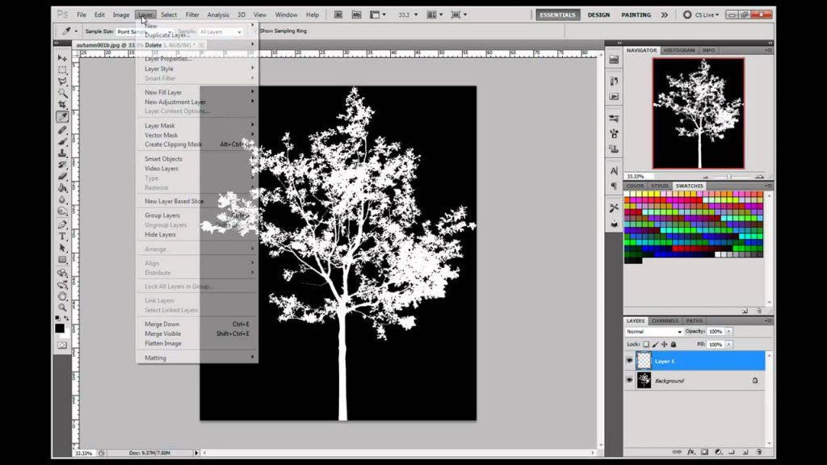Image resolution: width=827 pixels, height=465 pixels.
Task: Toggle Quick Mask mode button
Action: click(62, 346)
